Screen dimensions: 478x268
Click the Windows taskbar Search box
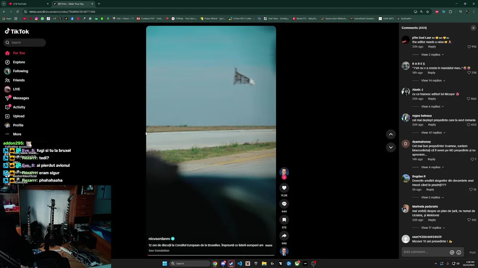click(x=190, y=264)
